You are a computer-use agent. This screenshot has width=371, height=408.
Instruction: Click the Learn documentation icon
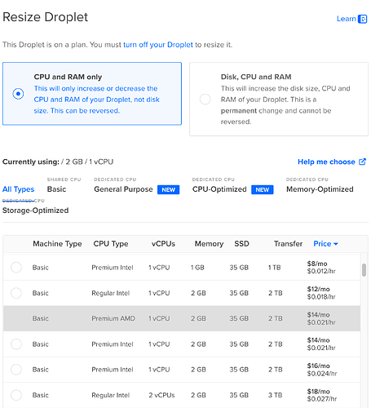point(362,19)
